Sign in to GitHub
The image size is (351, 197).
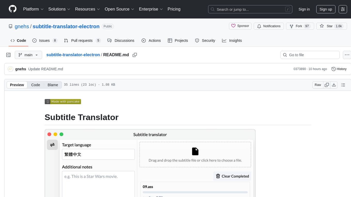point(304,9)
